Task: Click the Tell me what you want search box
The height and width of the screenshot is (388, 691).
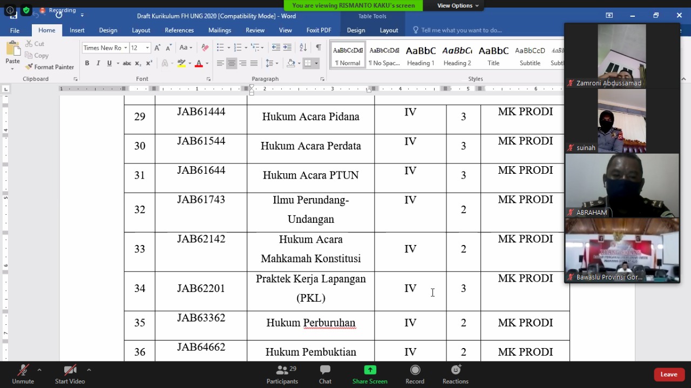Action: click(x=462, y=30)
